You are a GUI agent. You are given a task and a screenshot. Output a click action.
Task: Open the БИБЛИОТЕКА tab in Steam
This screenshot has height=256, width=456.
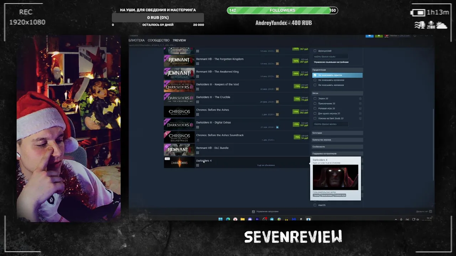(x=136, y=41)
